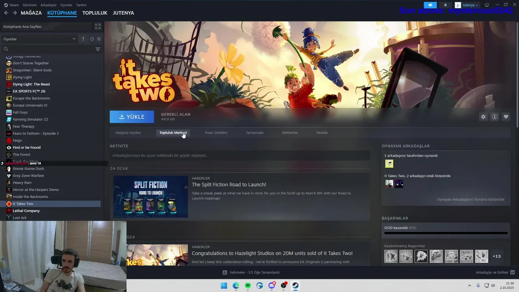Select Europa Universalis IV

[x=30, y=105]
